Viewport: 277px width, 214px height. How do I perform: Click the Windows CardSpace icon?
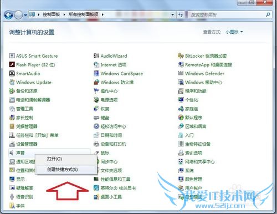tap(96, 73)
